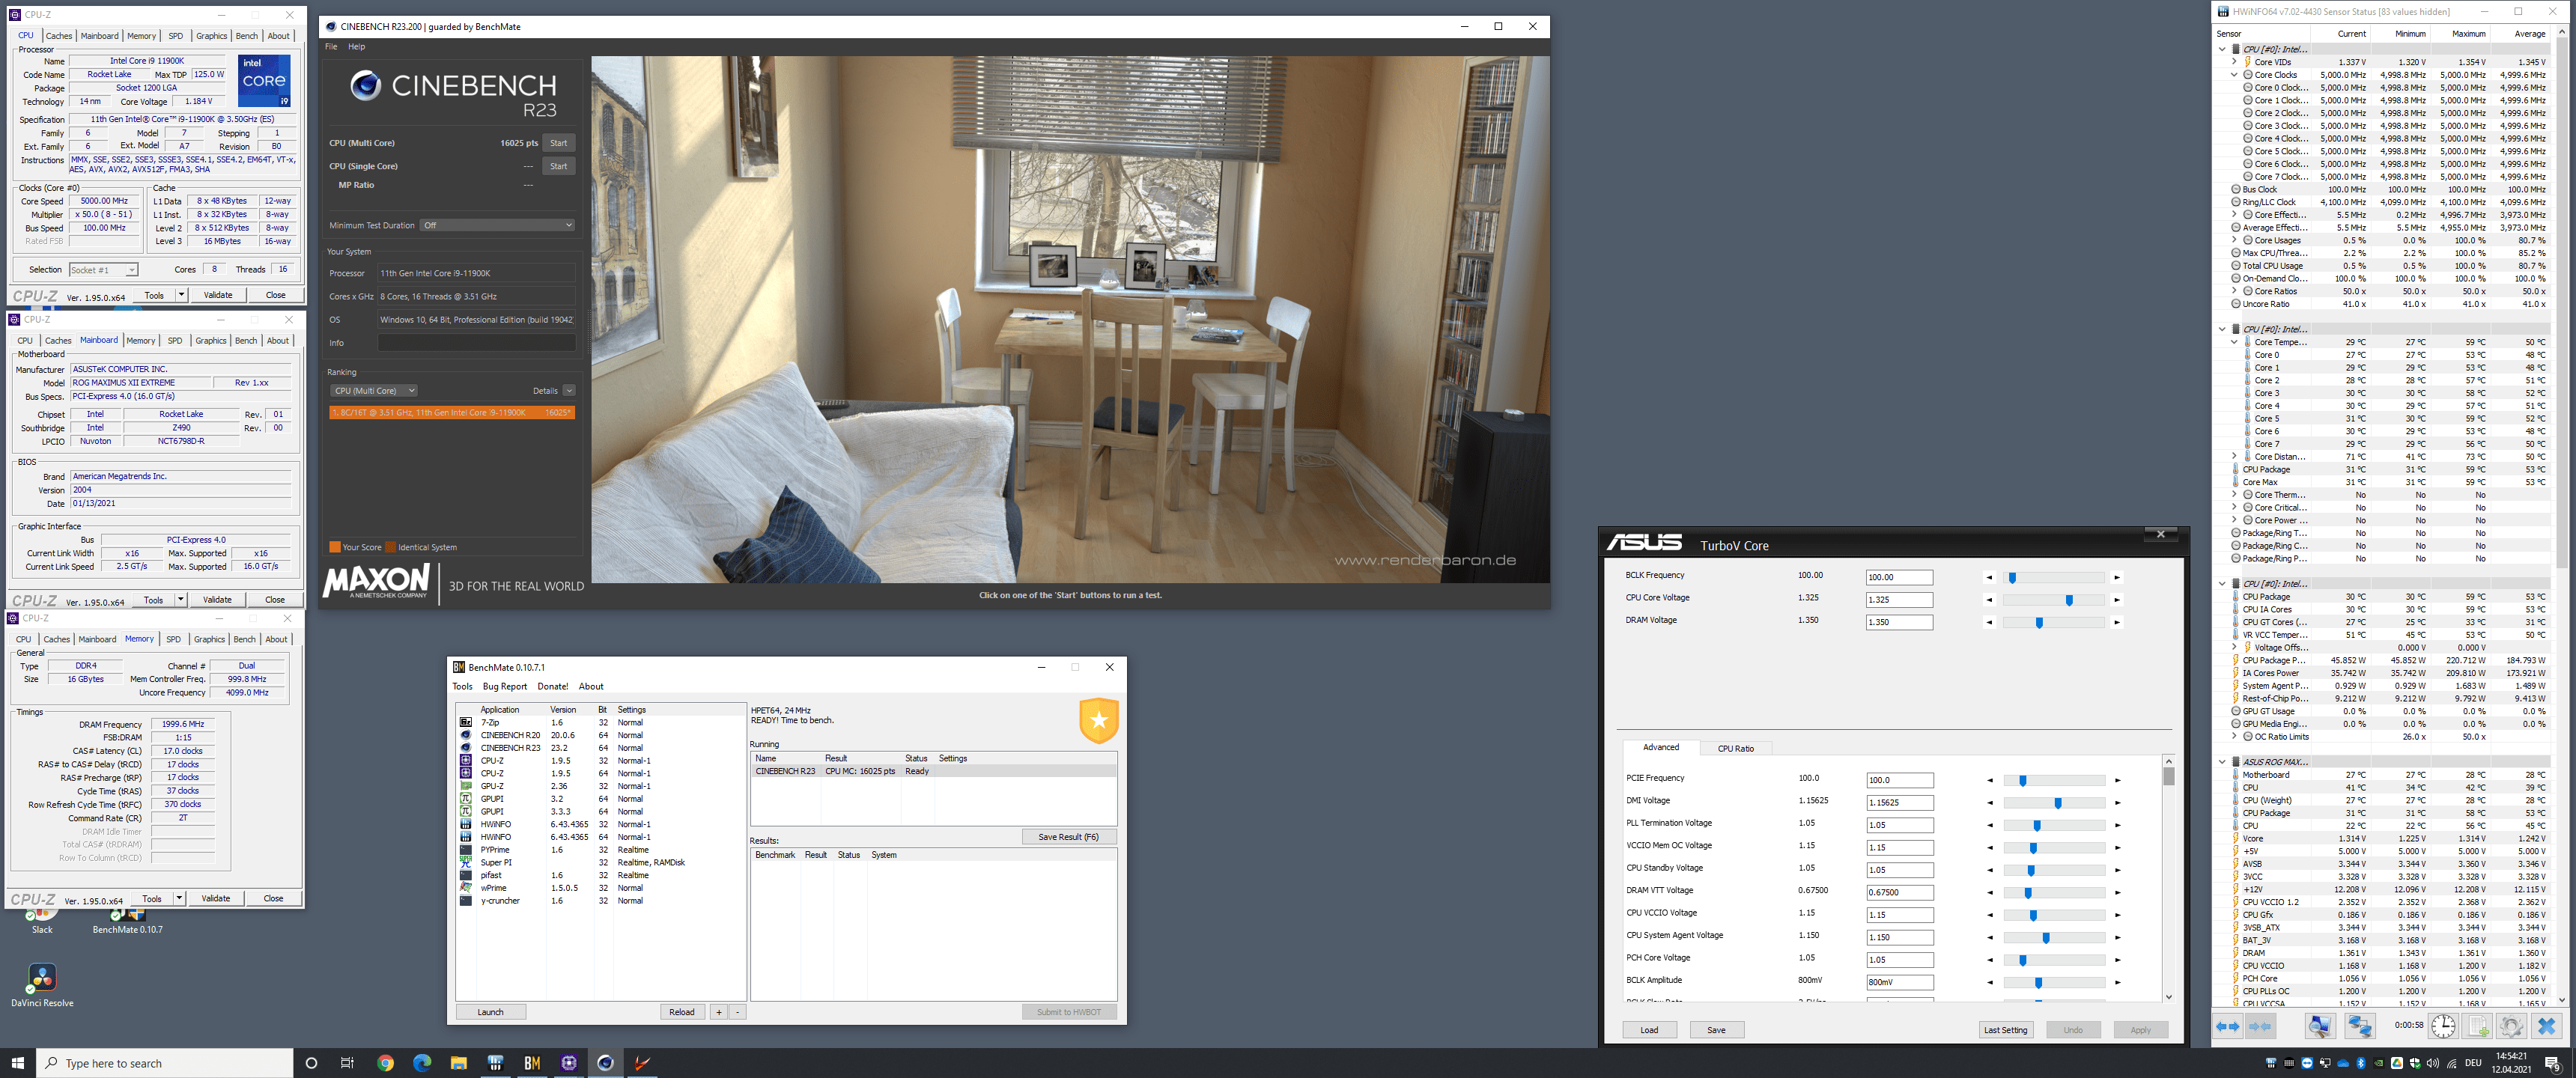Click HWiNFO expand-all arrows icon
The image size is (2576, 1078).
click(x=2228, y=1026)
